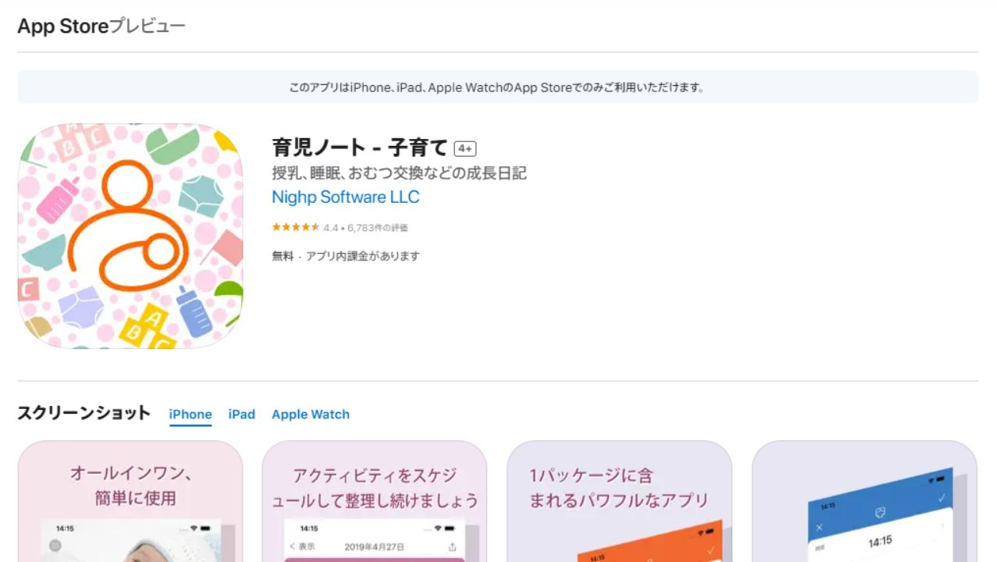The height and width of the screenshot is (562, 999).
Task: Click subtitle 授乳、睡眠、おむつ交換などの成長日記
Action: point(399,173)
